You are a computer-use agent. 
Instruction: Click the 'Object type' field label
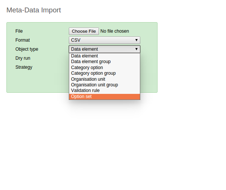27,49
